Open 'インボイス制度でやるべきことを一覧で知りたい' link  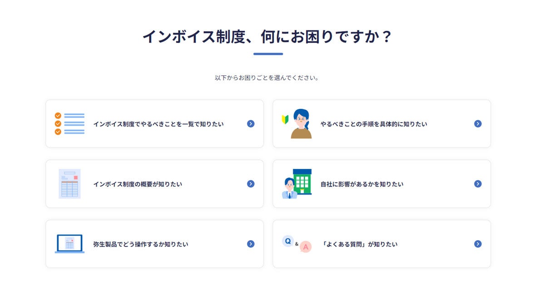coord(158,124)
